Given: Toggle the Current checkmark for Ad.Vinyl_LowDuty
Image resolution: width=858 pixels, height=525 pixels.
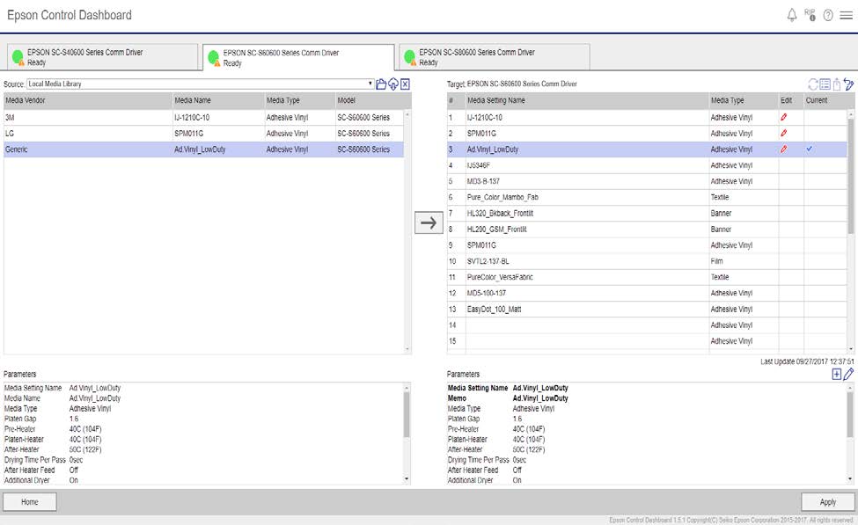Looking at the screenshot, I should [x=809, y=149].
